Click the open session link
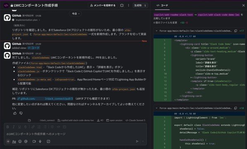This screenshot has width=247, height=149. click(x=114, y=120)
